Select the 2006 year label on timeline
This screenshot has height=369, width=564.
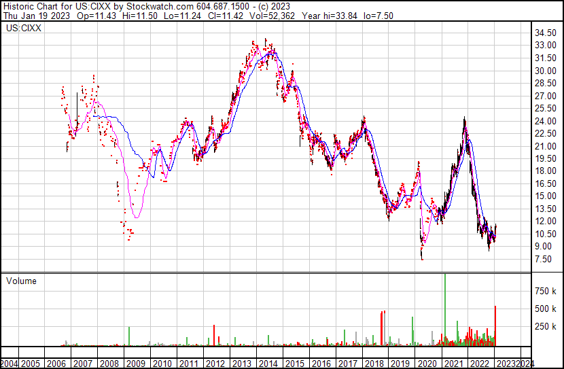coord(56,364)
